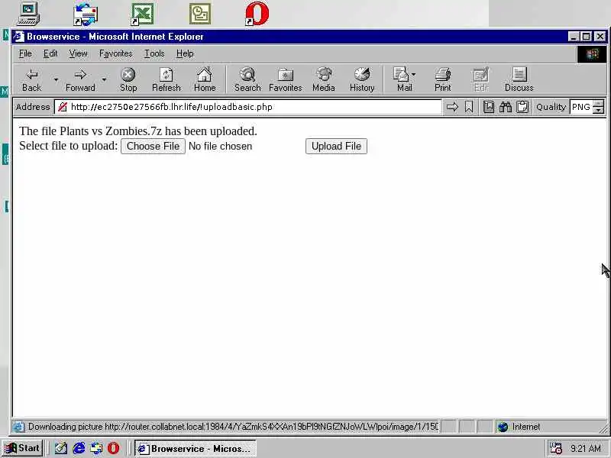Click the Internet Explorer title bar icon
Viewport: 611px width, 458px height.
[x=18, y=37]
